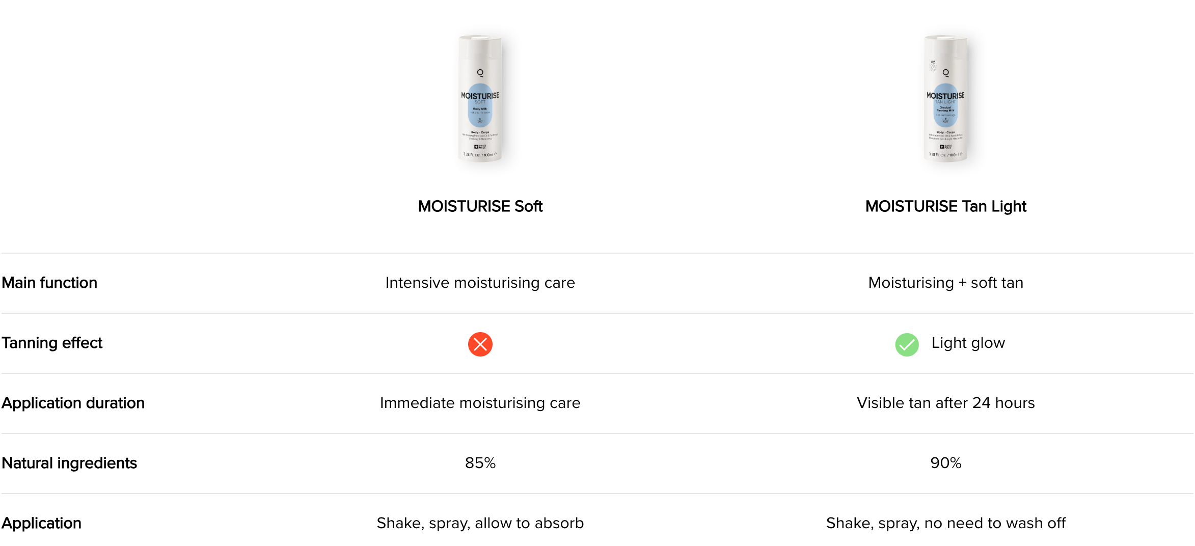Screen dimensions: 1195x546
Task: Click the Light glow label
Action: 968,343
